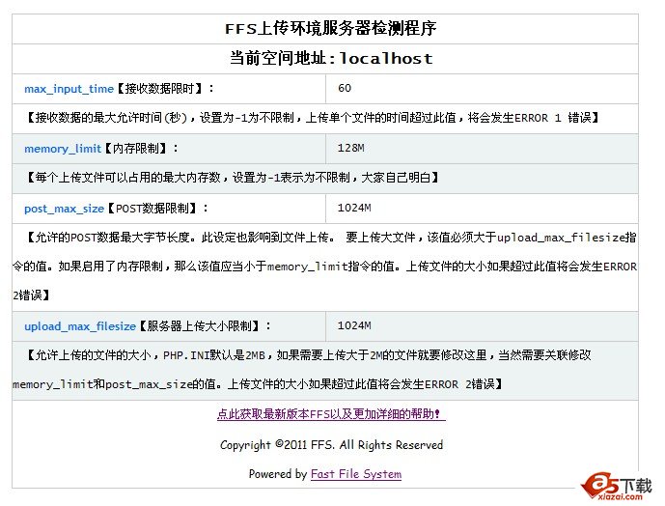Click the max_input_time description mentioning ERROR 1
665x506 pixels.
313,118
